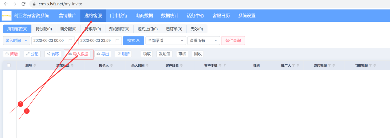This screenshot has height=138, width=390.
Task: Open the 营销推广 menu
Action: tap(67, 16)
